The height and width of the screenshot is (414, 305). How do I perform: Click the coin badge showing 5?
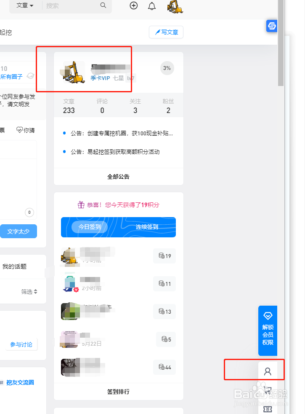[166, 339]
